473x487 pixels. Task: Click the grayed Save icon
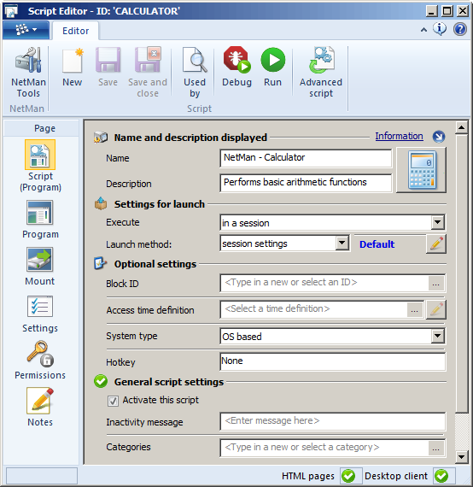click(108, 60)
